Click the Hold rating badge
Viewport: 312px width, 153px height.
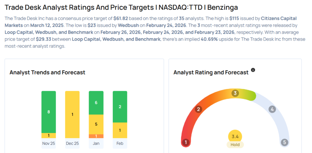(235, 145)
